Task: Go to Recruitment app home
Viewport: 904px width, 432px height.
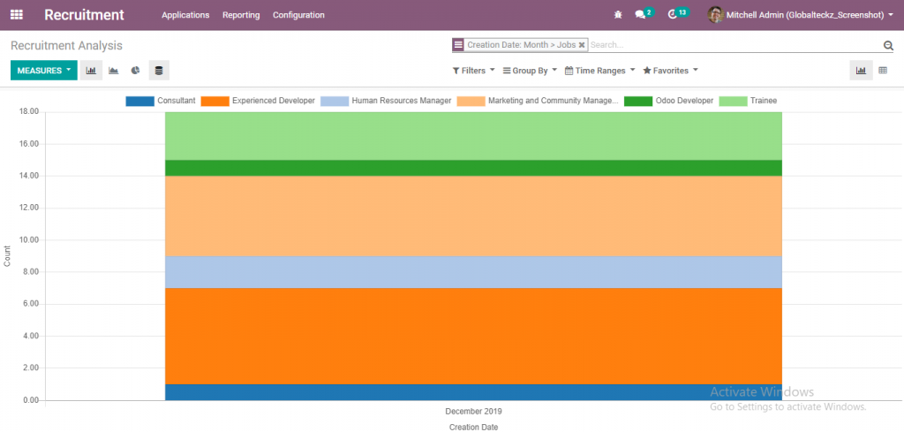Action: point(84,15)
